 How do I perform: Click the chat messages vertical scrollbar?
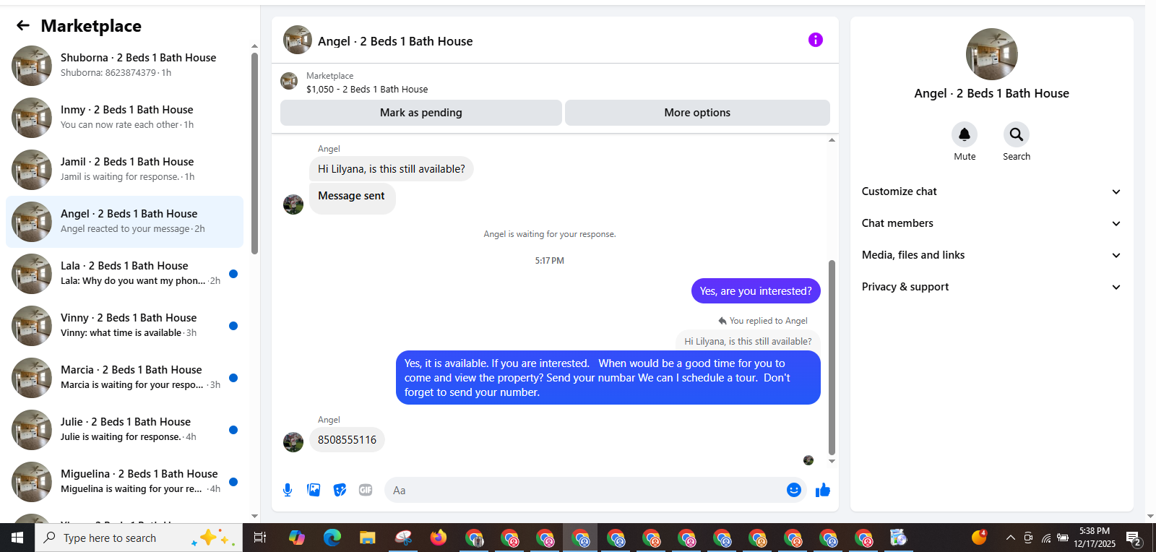point(832,358)
